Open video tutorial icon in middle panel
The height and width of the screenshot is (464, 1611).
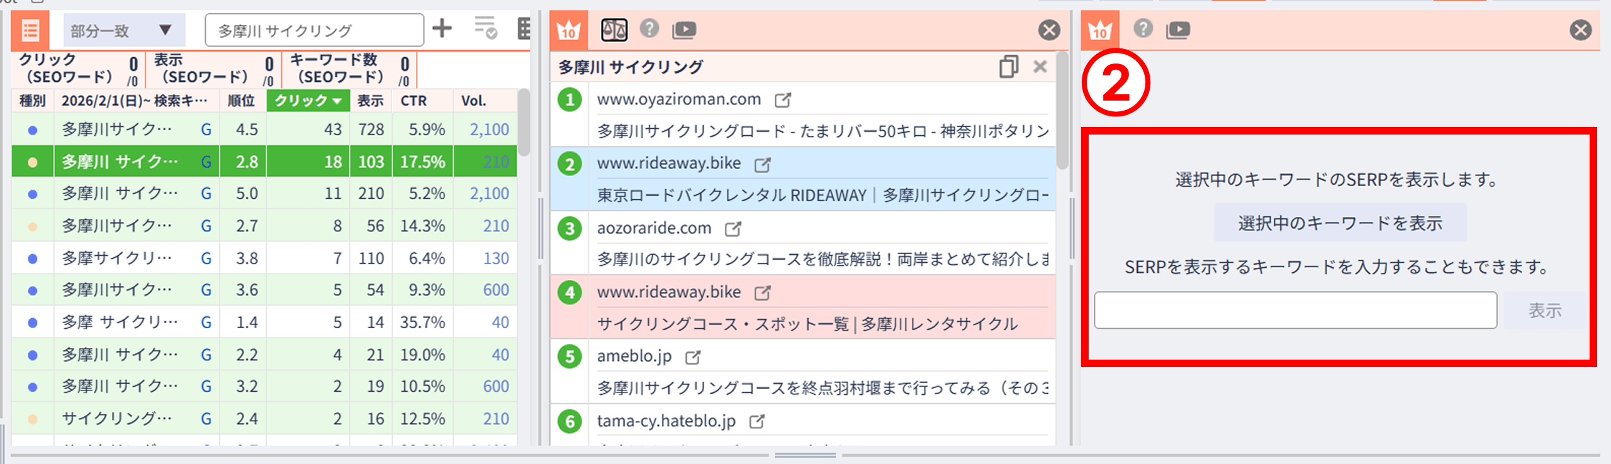point(684,30)
